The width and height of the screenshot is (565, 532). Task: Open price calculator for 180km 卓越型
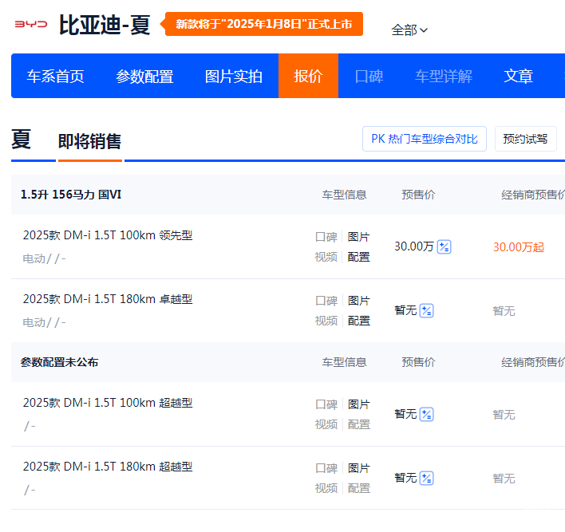427,311
